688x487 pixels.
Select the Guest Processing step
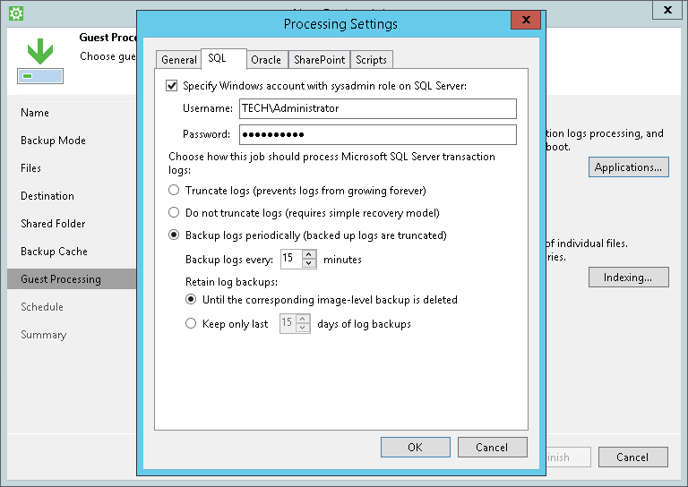tap(72, 278)
